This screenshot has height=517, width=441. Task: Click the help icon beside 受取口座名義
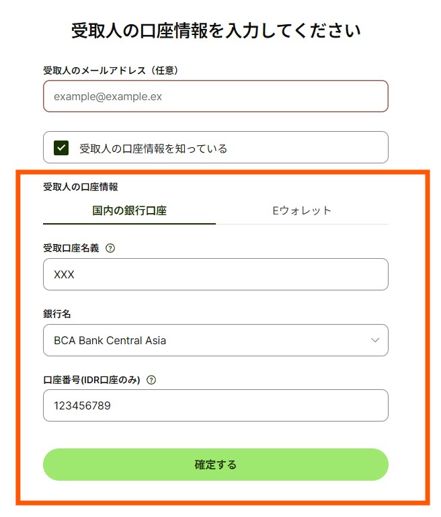[x=111, y=248]
